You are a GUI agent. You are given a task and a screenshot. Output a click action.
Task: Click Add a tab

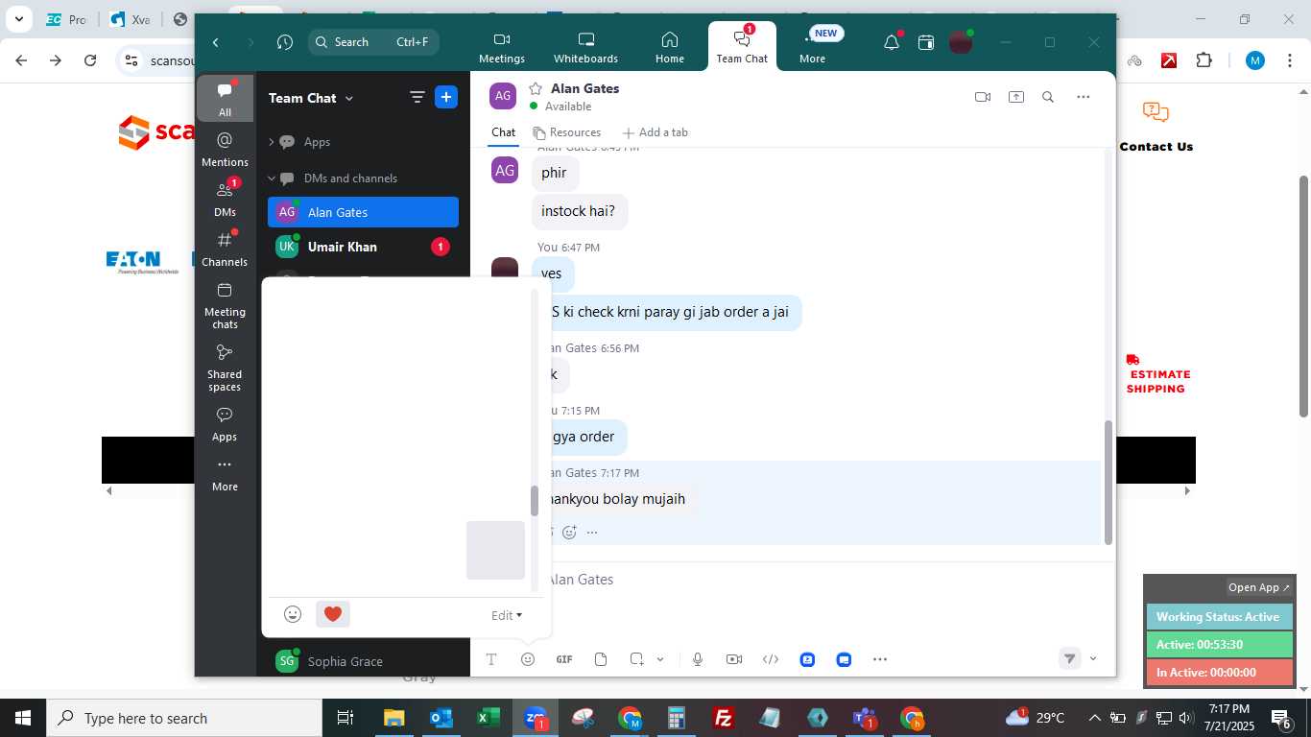pyautogui.click(x=655, y=132)
